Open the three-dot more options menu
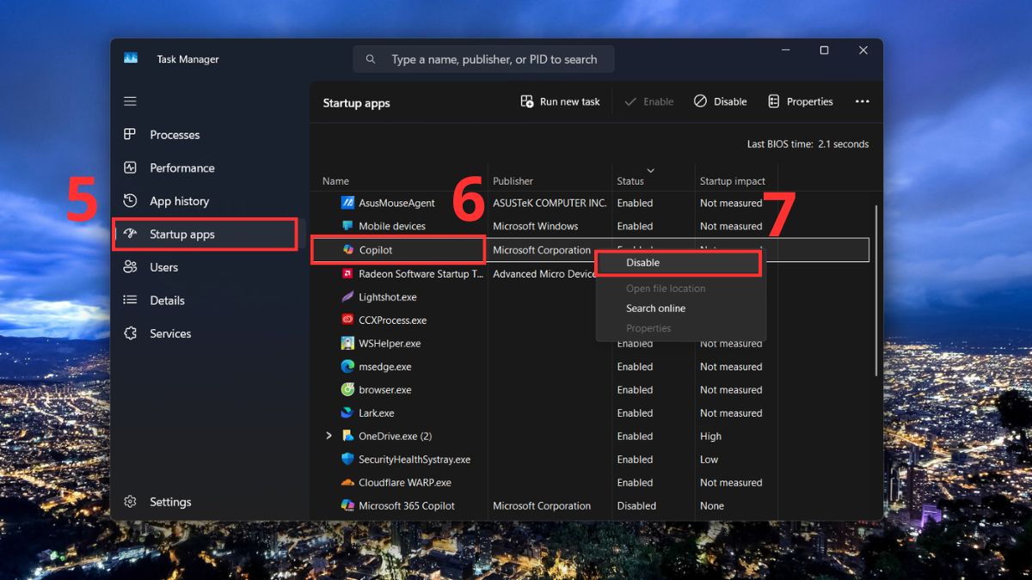Screen dimensions: 1032x580 862,101
